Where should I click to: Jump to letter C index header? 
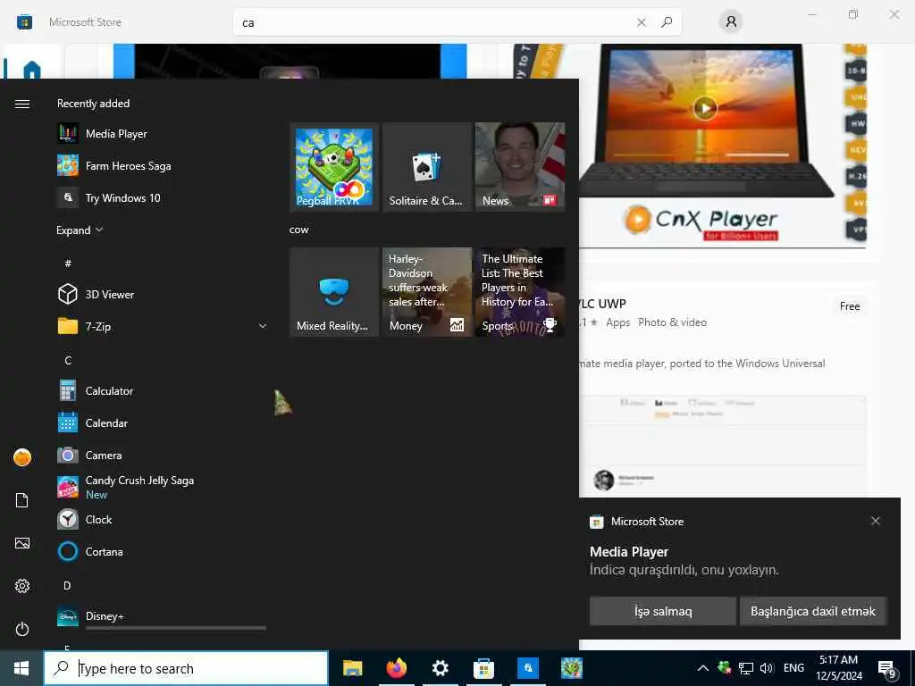[68, 360]
